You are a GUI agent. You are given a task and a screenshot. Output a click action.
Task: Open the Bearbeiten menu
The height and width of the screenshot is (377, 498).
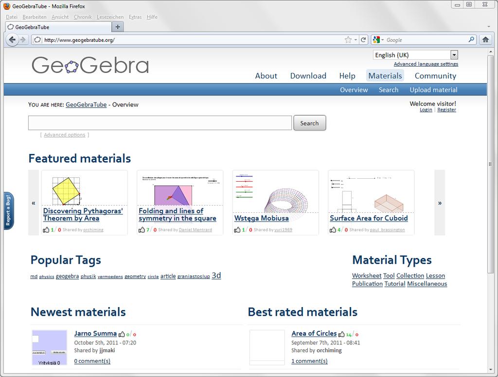click(x=35, y=17)
